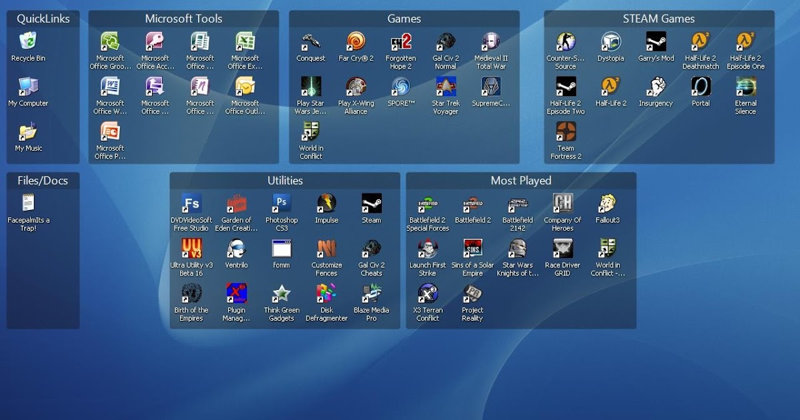Click the STEAM Games fence title
800x420 pixels.
click(659, 19)
